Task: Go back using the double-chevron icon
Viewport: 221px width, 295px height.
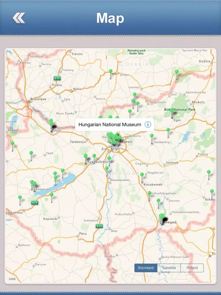Action: pyautogui.click(x=19, y=18)
